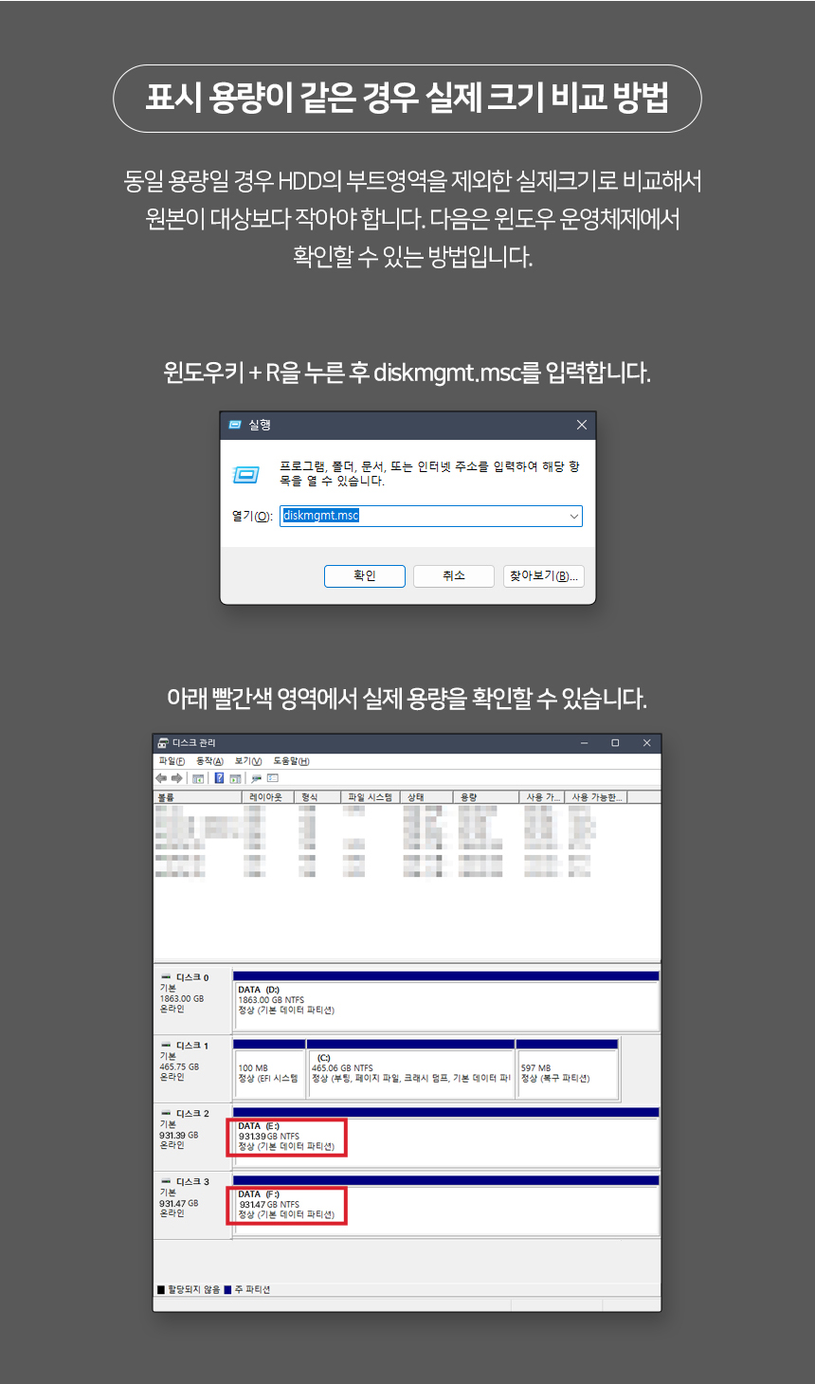
Task: Click the 디스크 2 drive icon
Action: (x=166, y=1114)
